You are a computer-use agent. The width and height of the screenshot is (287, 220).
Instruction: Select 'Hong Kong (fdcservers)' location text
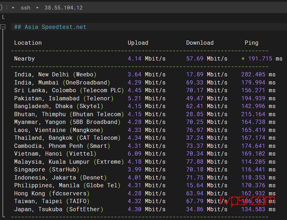click(x=52, y=194)
